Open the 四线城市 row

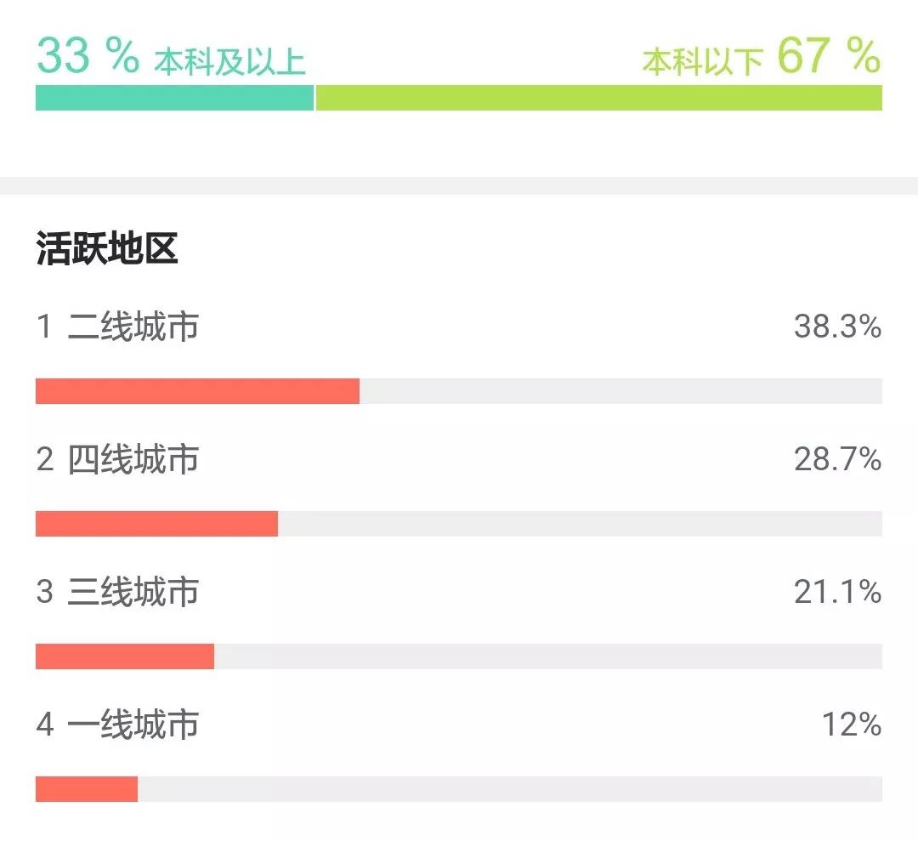(x=133, y=460)
